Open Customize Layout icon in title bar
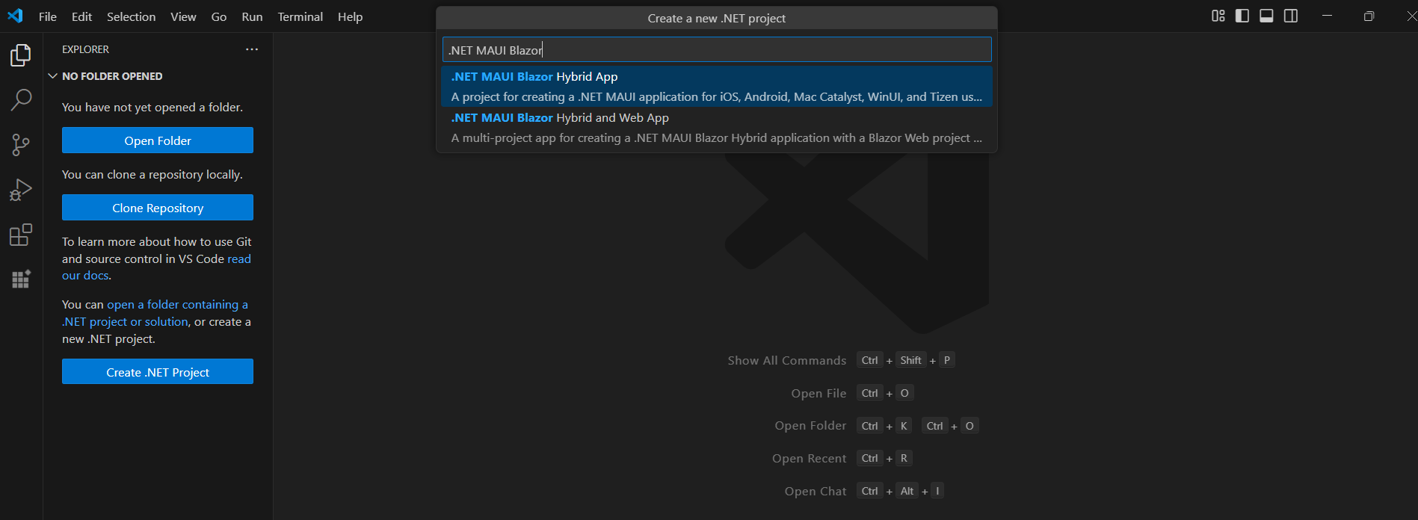This screenshot has width=1418, height=520. (1218, 16)
